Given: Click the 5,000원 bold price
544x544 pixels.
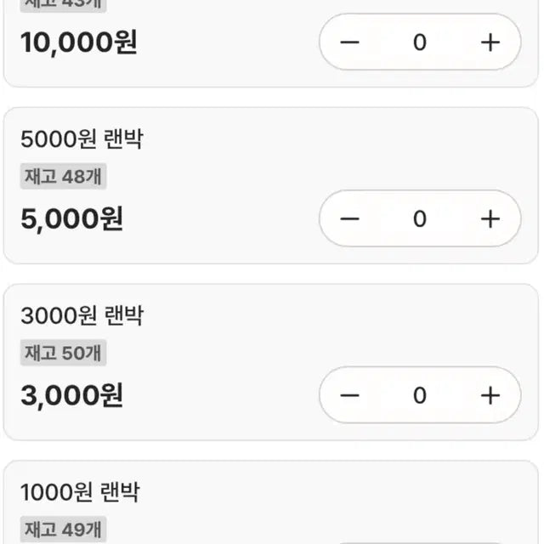Looking at the screenshot, I should [x=72, y=219].
